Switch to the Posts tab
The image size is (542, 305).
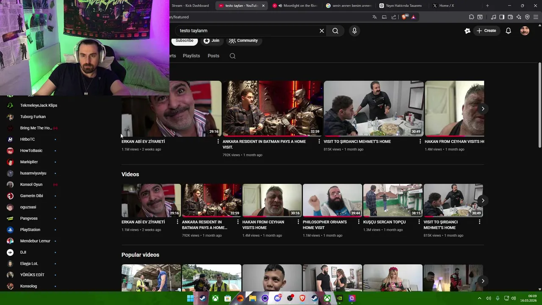pos(213,56)
